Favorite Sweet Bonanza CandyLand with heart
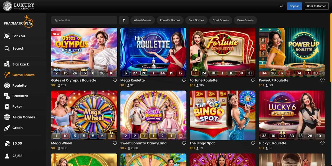Screen dimensions: 332x166 coord(184,143)
